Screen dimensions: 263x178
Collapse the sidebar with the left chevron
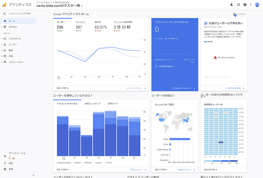(x=34, y=175)
